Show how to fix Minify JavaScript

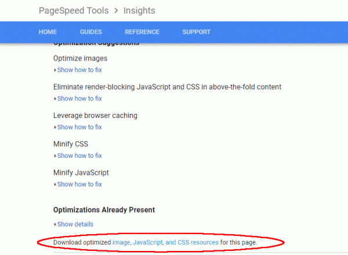79,184
